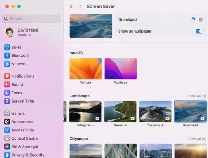Expand Landscape with Show All (6)
The height and width of the screenshot is (158, 208).
(197, 96)
